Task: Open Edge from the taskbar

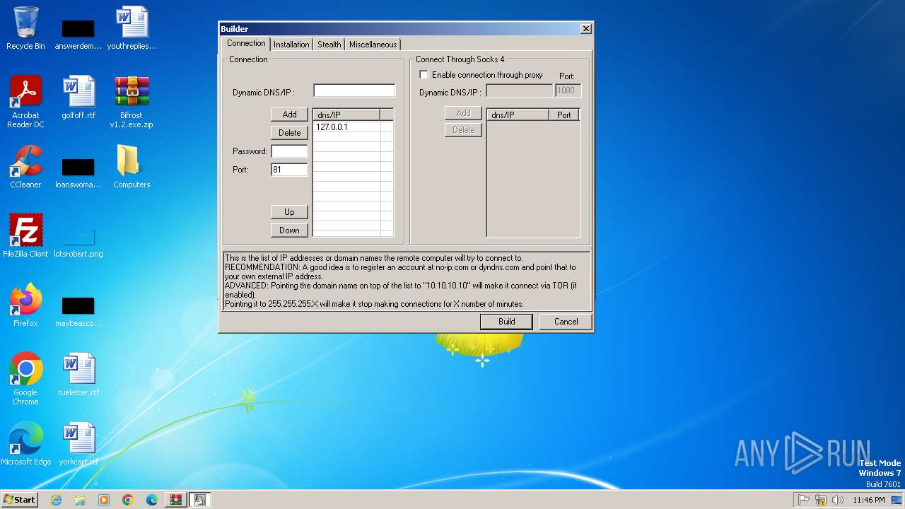Action: (152, 500)
